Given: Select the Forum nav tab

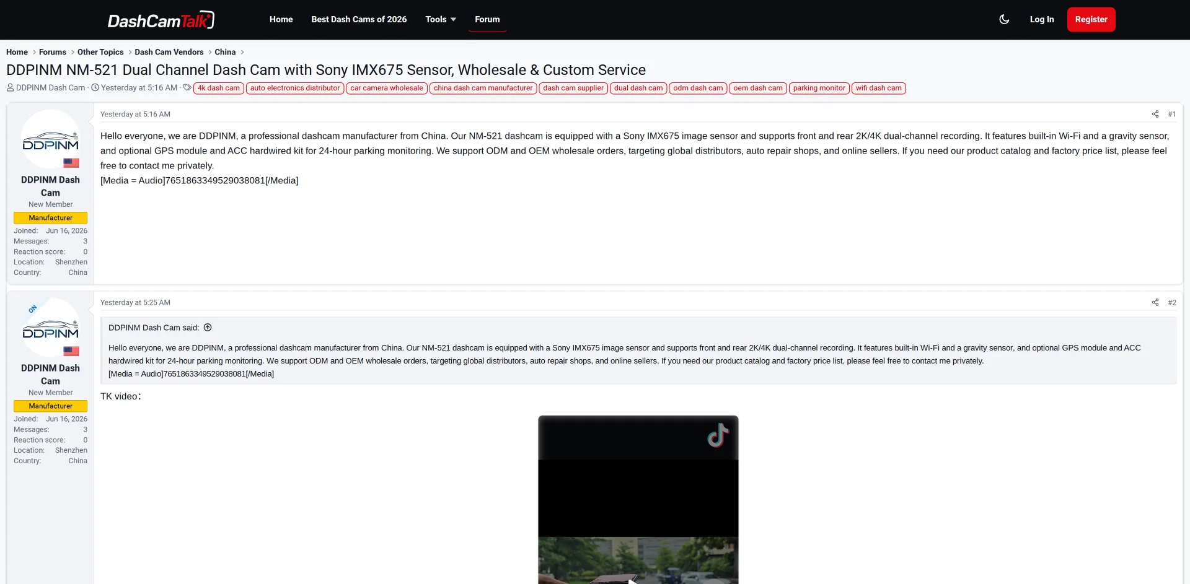Looking at the screenshot, I should tap(487, 19).
